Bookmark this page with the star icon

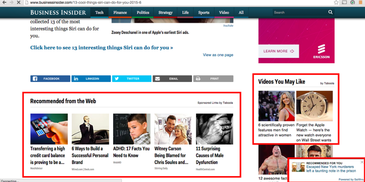point(336,3)
